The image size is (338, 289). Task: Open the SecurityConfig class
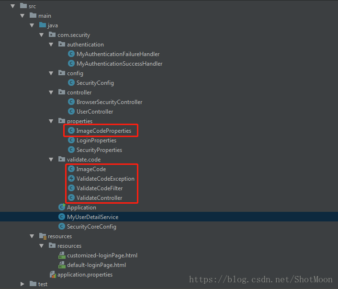[95, 83]
